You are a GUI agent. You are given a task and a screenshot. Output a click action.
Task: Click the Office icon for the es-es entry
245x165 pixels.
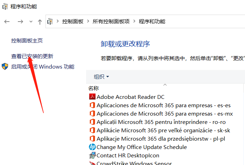[92, 105]
